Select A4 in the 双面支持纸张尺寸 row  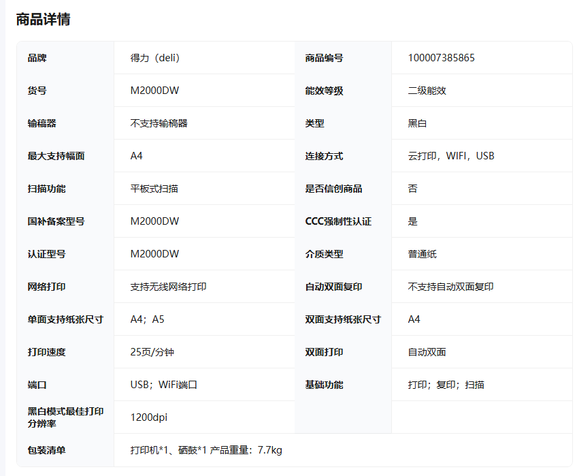coord(414,319)
